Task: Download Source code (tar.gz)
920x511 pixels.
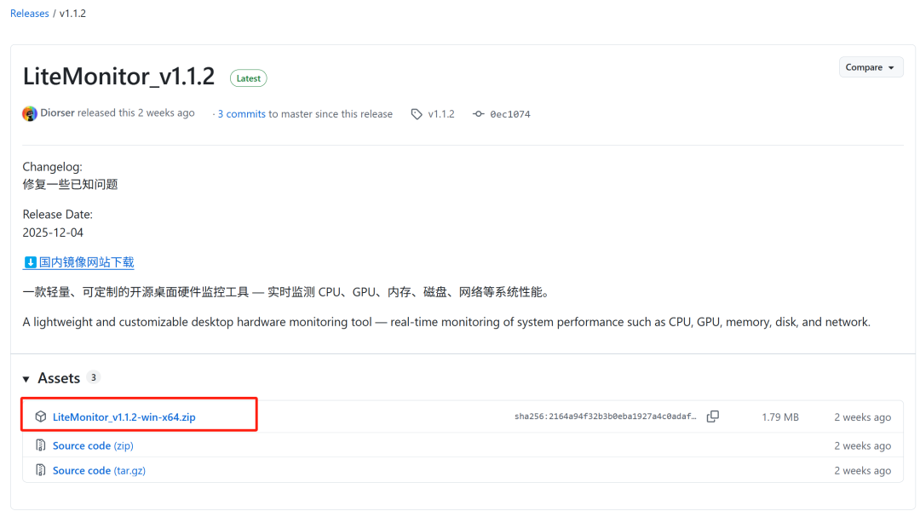Action: [x=99, y=470]
